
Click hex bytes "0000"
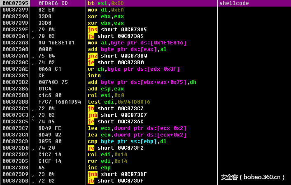(45, 49)
